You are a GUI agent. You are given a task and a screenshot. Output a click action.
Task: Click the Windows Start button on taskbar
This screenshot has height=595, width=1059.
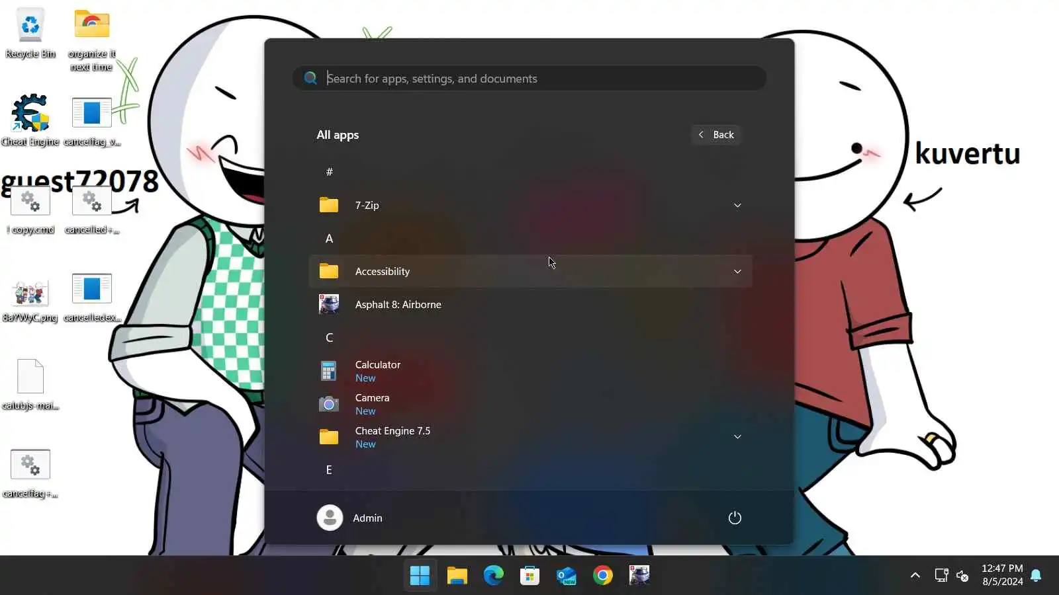pyautogui.click(x=420, y=575)
